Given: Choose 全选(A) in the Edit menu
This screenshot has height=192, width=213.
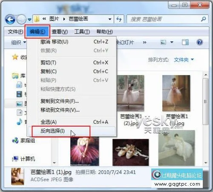Looking at the screenshot, I should (x=72, y=122).
